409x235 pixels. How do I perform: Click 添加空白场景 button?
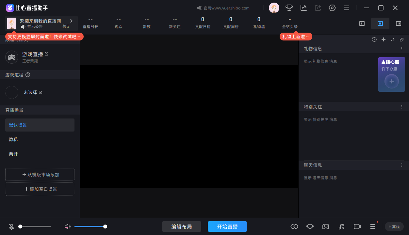tap(40, 189)
